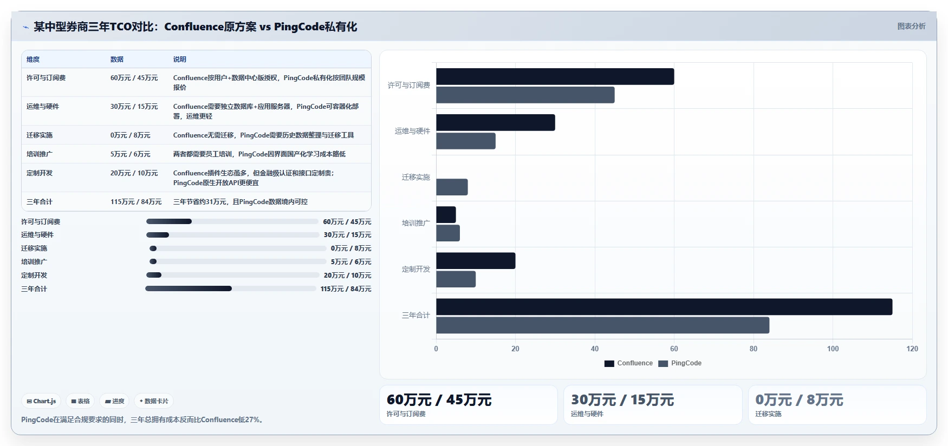Image resolution: width=948 pixels, height=446 pixels.
Task: Select the Chart.js tag chip
Action: (41, 401)
